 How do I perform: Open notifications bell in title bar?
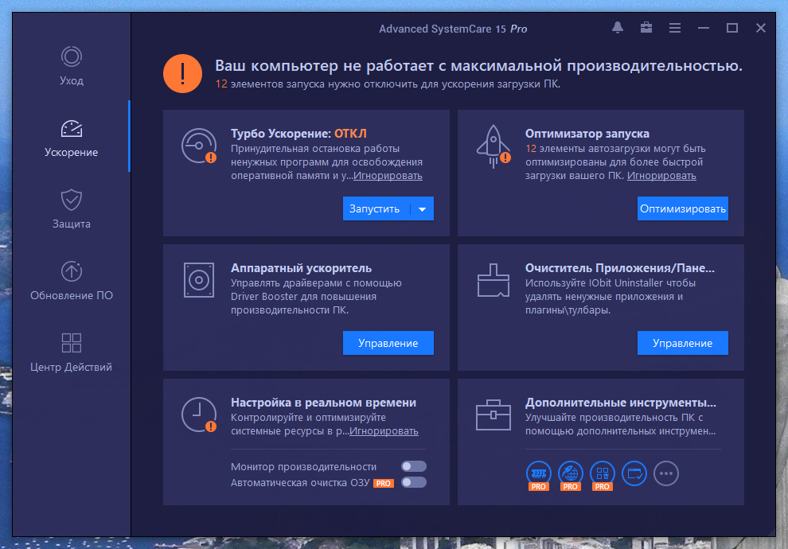click(618, 28)
